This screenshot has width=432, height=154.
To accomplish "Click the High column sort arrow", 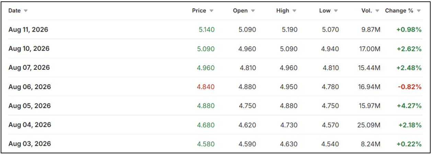I will pos(294,11).
